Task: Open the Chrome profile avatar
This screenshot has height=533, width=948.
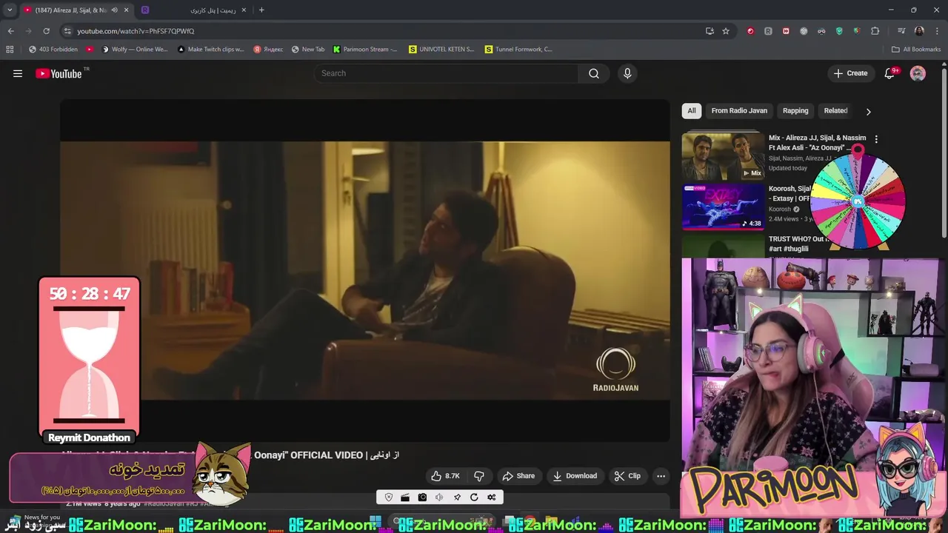Action: pos(919,31)
